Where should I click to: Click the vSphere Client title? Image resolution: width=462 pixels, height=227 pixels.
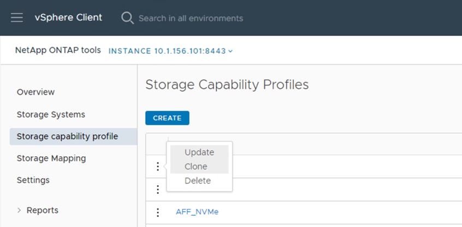point(68,17)
